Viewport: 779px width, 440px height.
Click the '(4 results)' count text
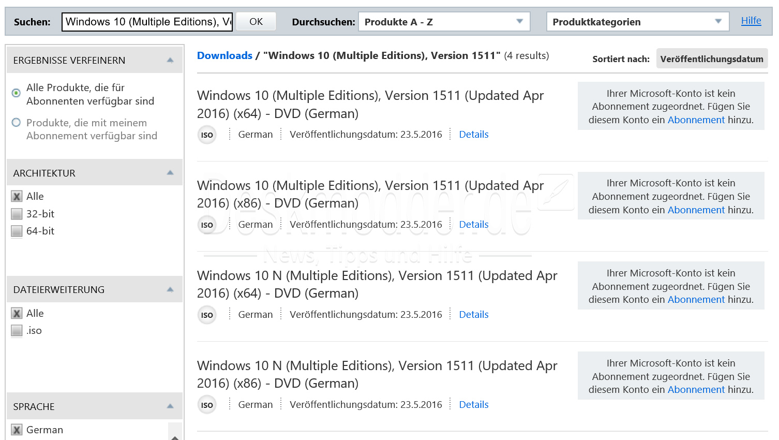point(527,55)
